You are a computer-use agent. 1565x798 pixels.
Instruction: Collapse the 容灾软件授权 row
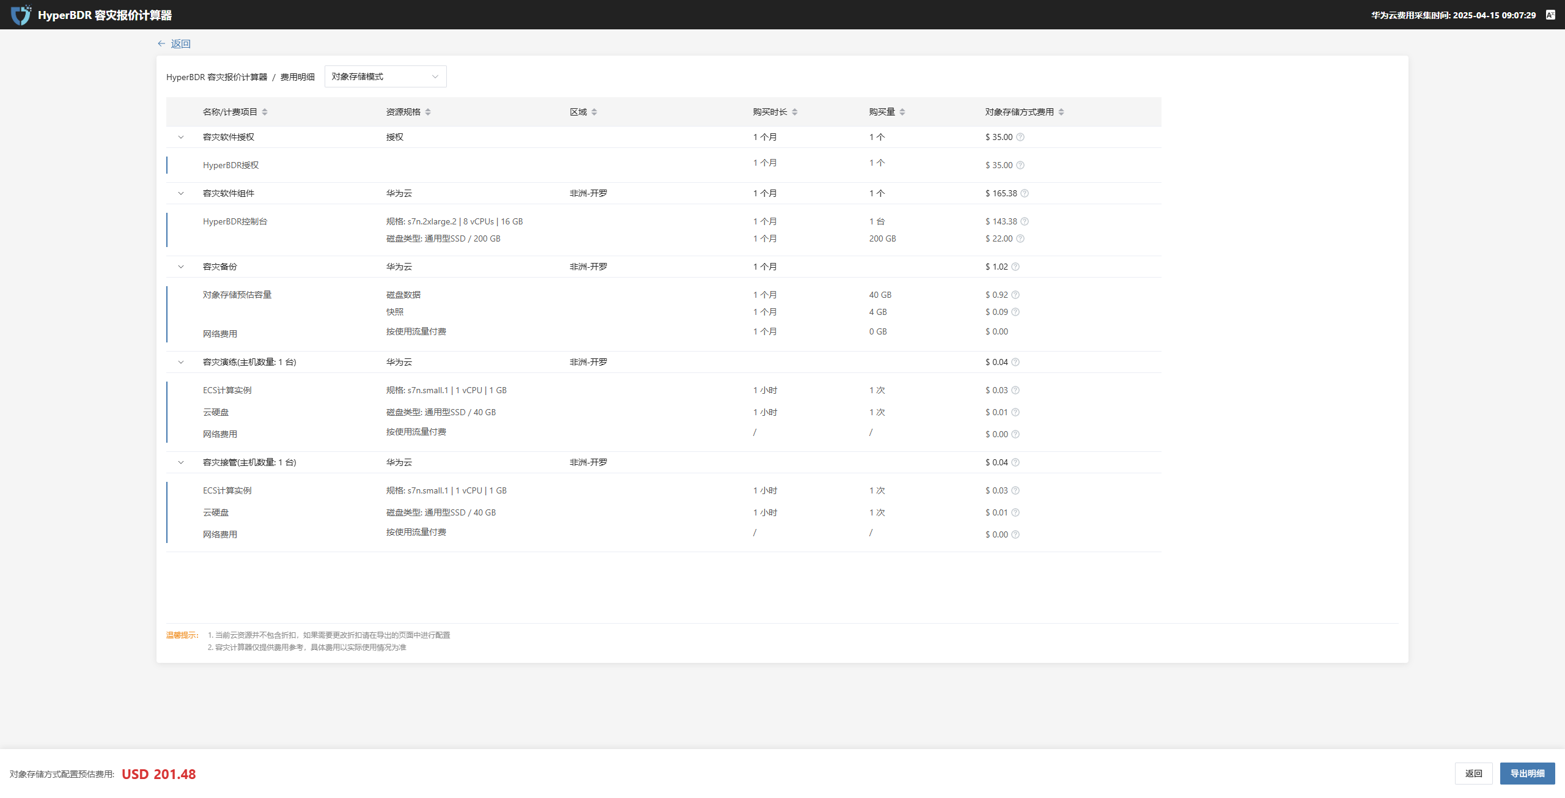click(x=181, y=137)
